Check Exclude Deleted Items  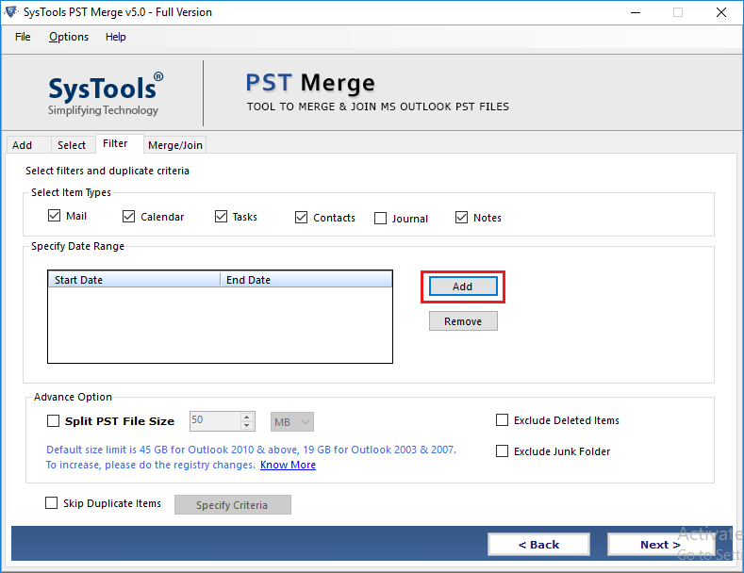[x=502, y=420]
